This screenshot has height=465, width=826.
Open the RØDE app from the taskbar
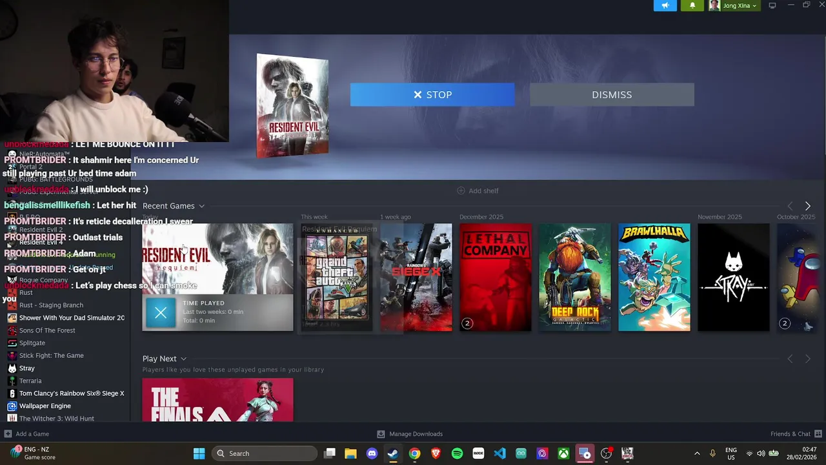click(478, 453)
